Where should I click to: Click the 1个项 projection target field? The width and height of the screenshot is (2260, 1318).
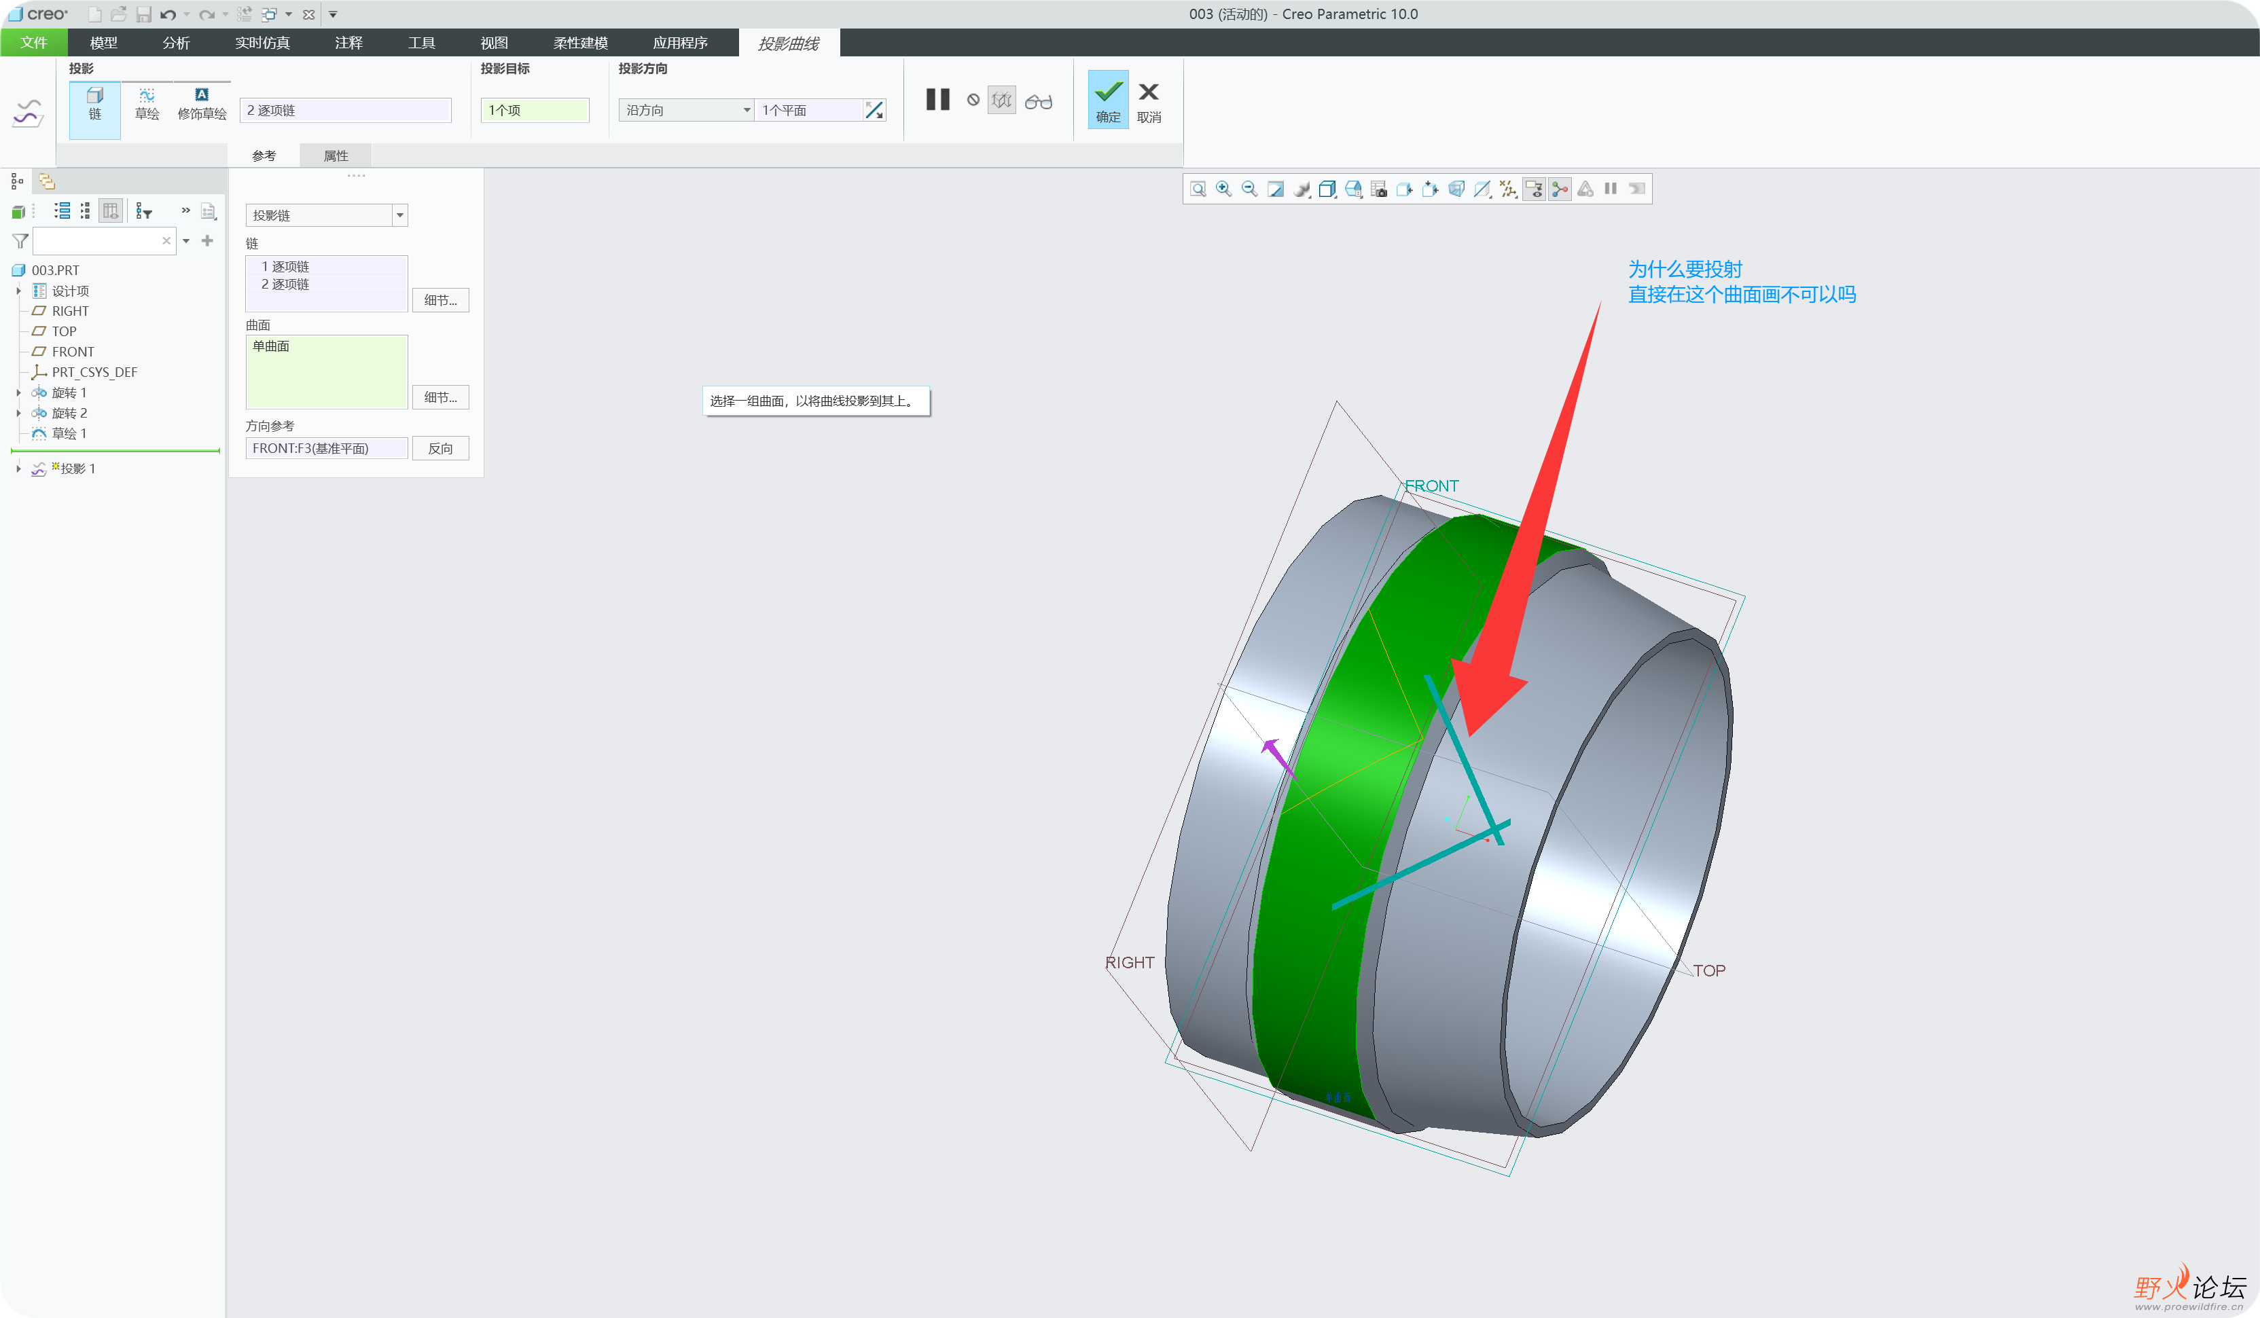(x=535, y=110)
